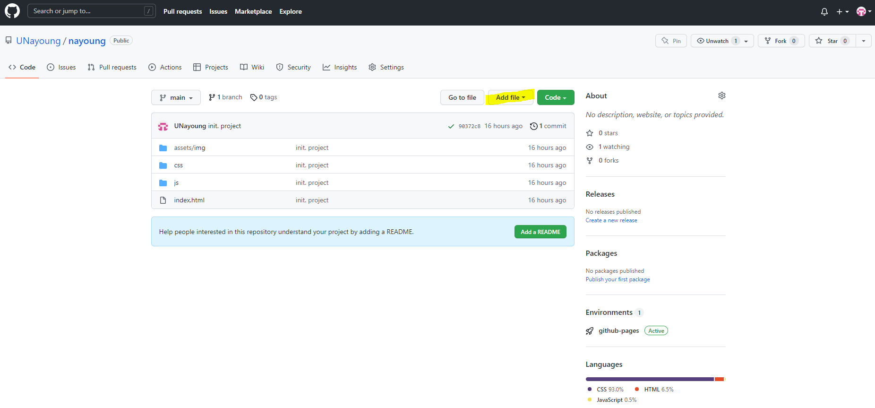Image resolution: width=875 pixels, height=408 pixels.
Task: Click the green check commit status
Action: click(x=451, y=126)
